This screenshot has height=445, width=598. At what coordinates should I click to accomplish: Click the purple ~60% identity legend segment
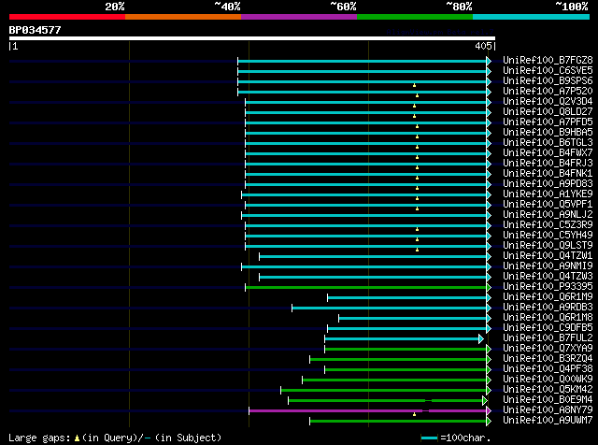point(299,17)
